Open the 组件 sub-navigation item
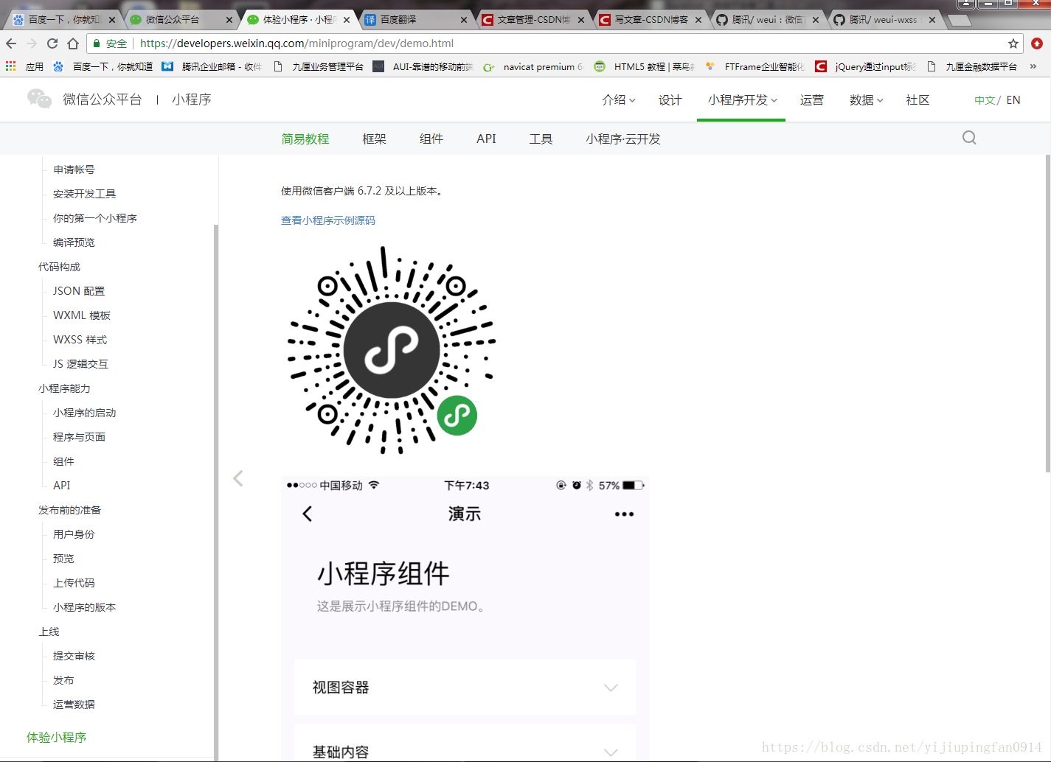1051x762 pixels. coord(431,139)
